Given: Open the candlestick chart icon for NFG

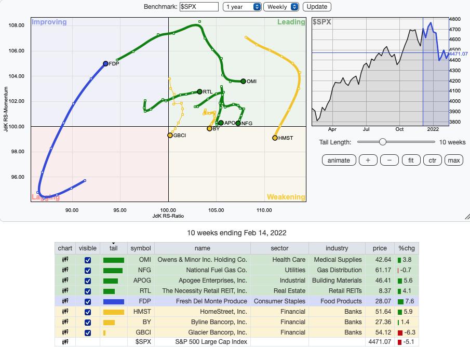Looking at the screenshot, I should click(65, 270).
